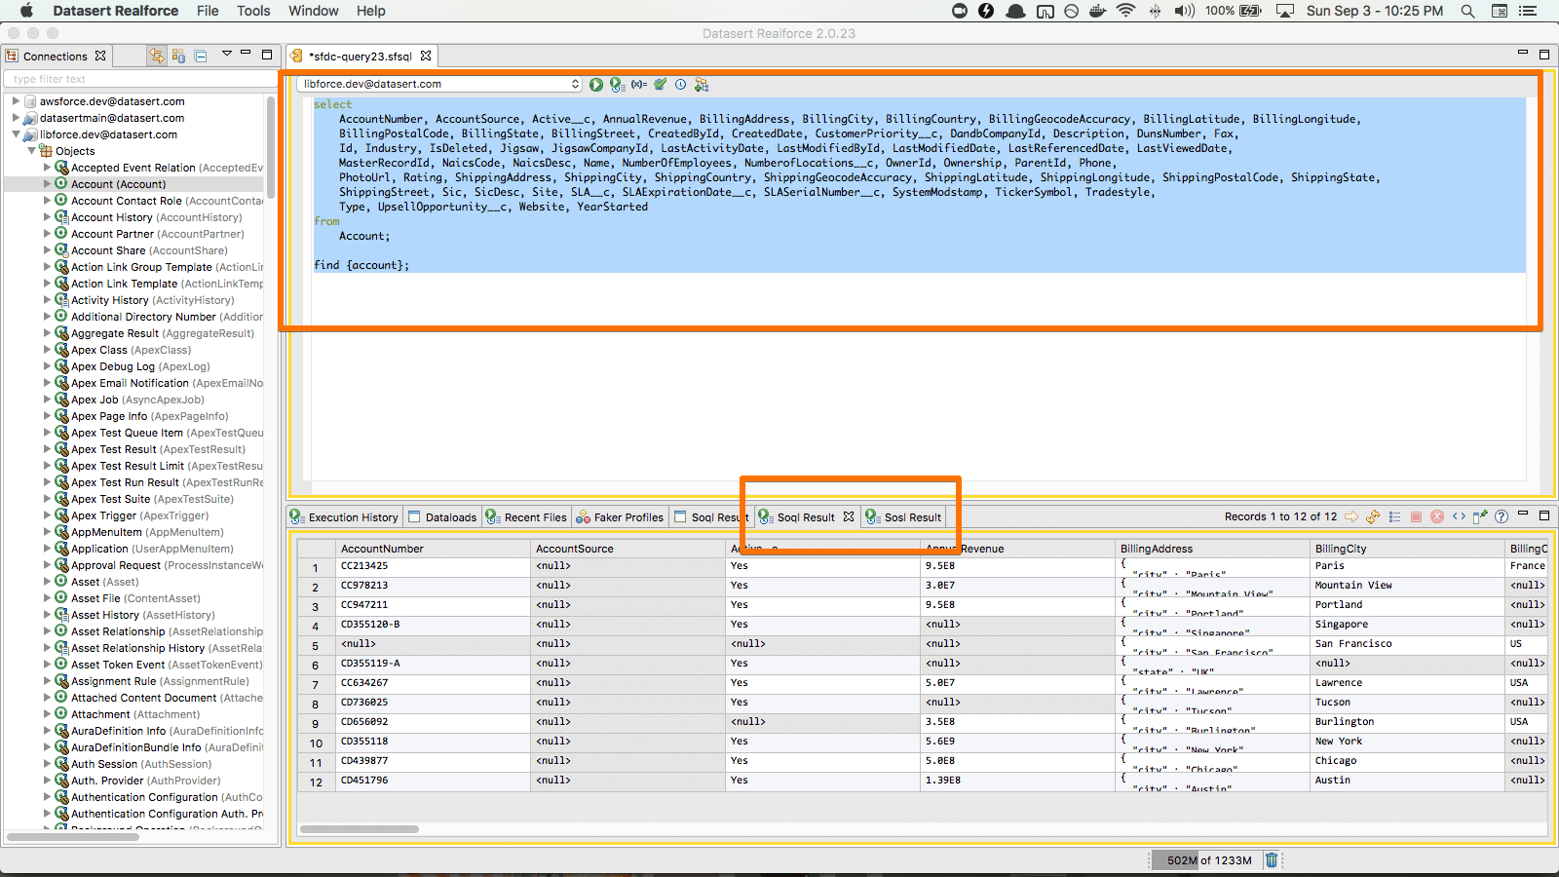Click the collapse all icon in Connections panel

point(201,56)
